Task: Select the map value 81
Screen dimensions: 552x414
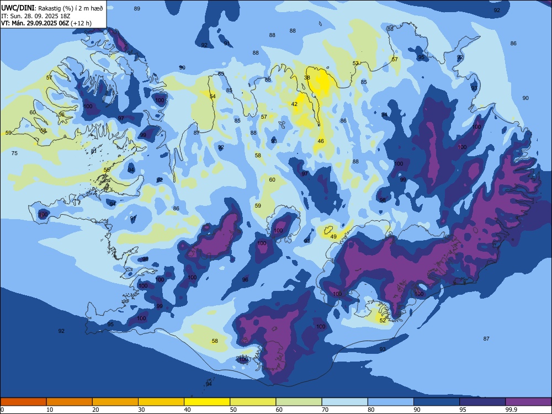Action: [94, 151]
